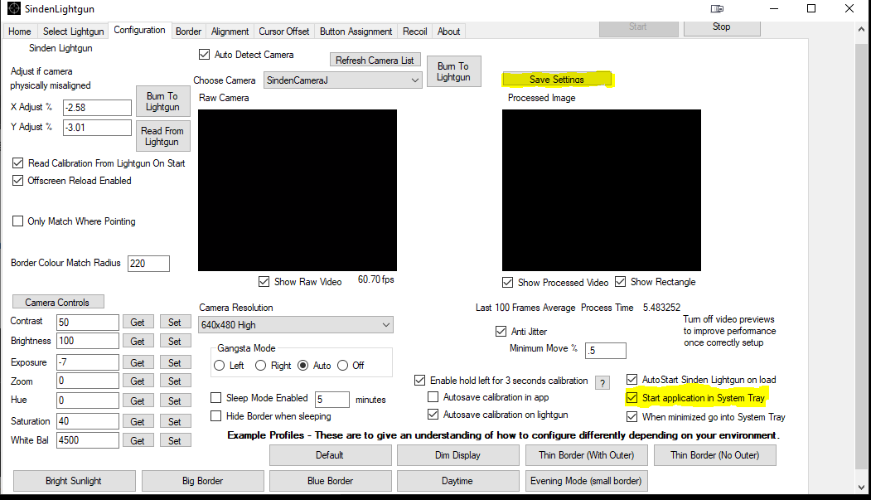Open the About tab
The width and height of the screenshot is (871, 500).
[449, 32]
